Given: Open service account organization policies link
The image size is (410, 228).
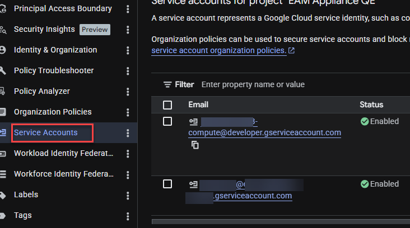Looking at the screenshot, I should coord(219,50).
